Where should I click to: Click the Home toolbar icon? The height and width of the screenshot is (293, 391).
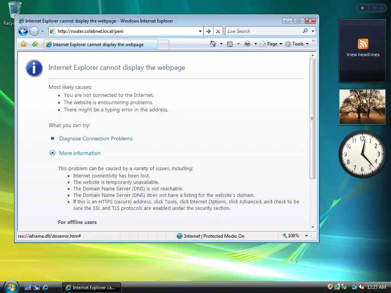pos(213,44)
